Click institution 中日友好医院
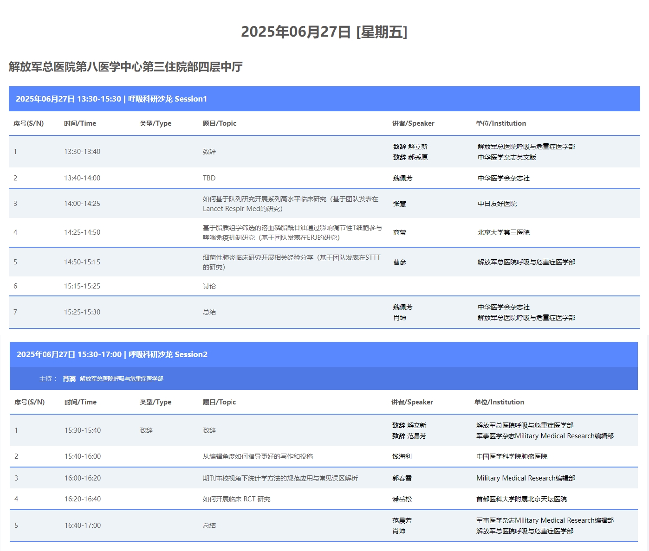The width and height of the screenshot is (649, 551). pos(497,204)
